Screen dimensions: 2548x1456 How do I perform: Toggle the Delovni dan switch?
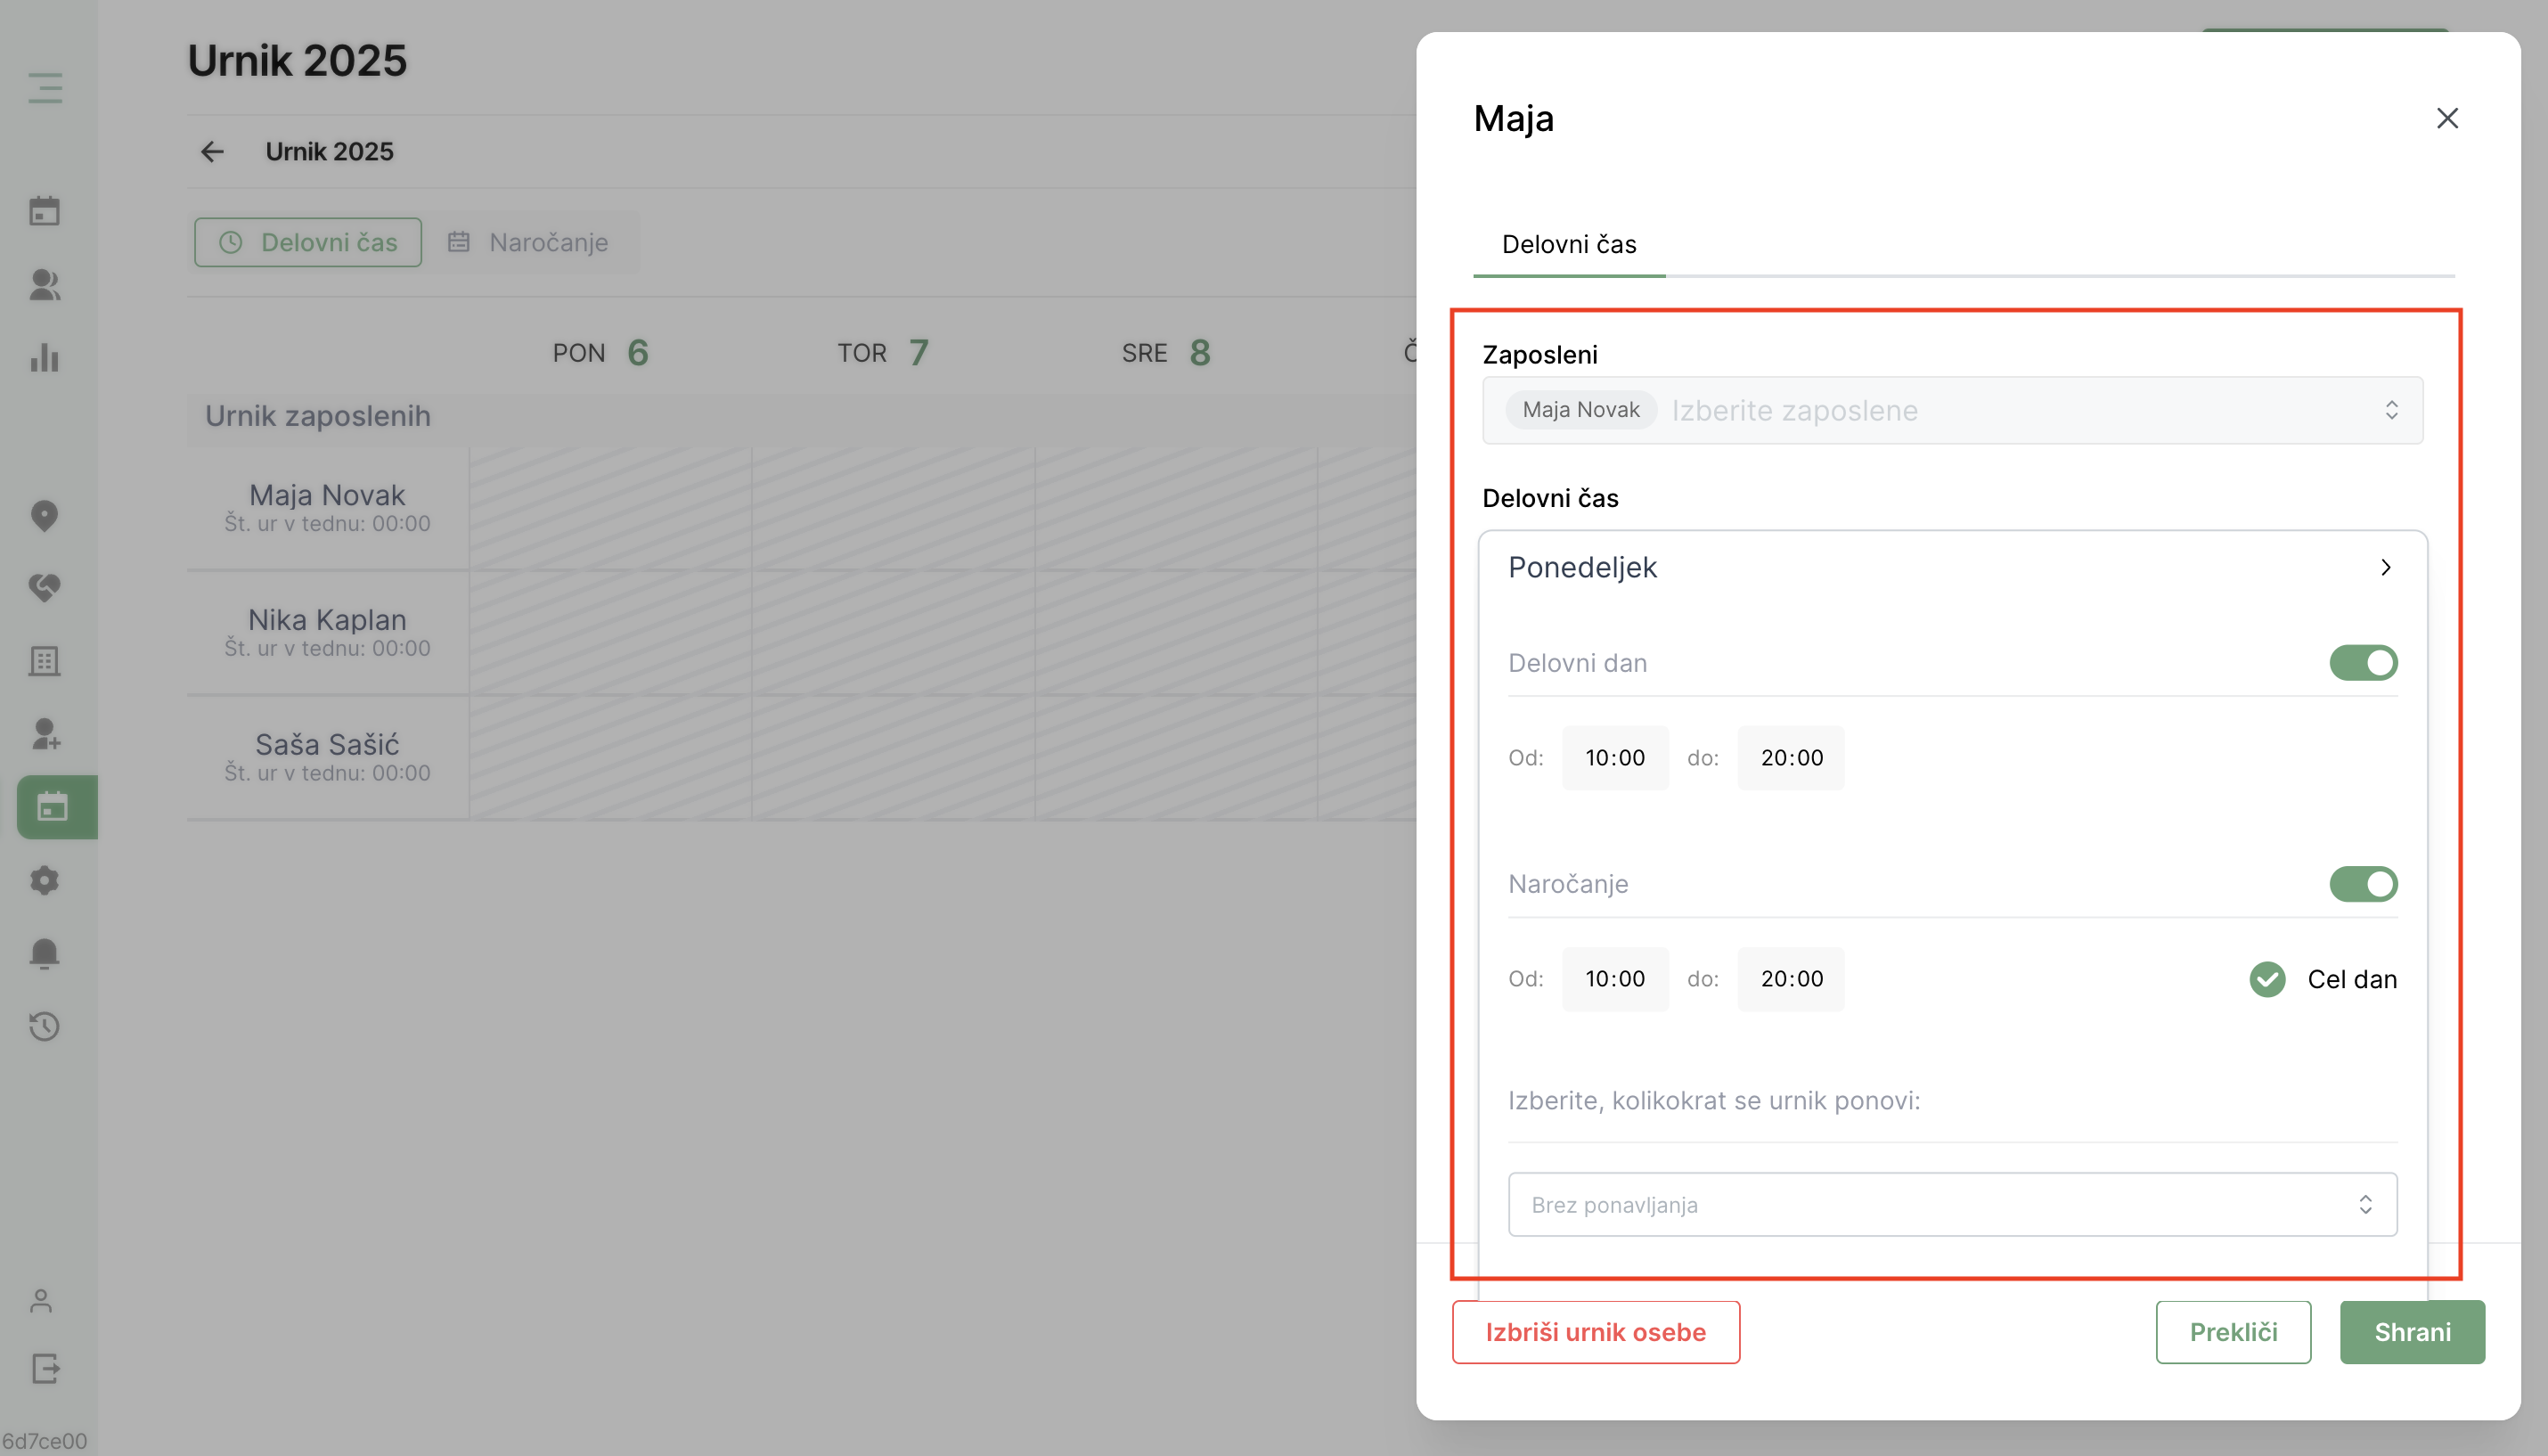click(2363, 663)
